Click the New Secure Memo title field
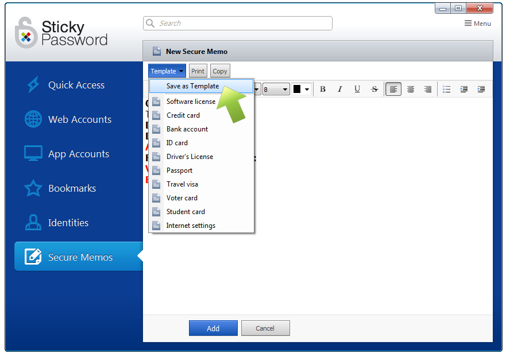506x357 pixels. [x=318, y=51]
